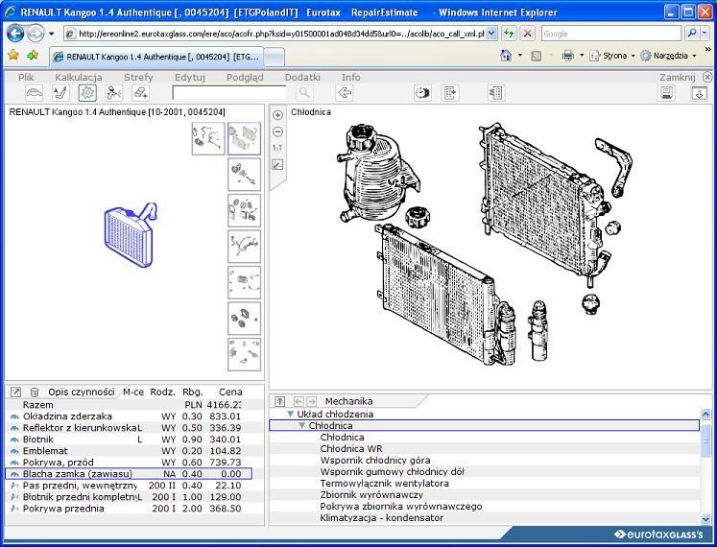This screenshot has width=717, height=547.
Task: Close the application with the Zamknij X icon
Action: [x=707, y=77]
